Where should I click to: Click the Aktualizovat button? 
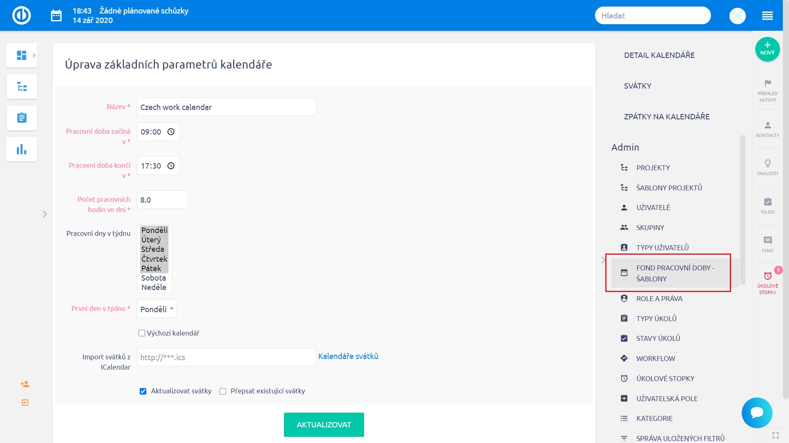click(324, 425)
